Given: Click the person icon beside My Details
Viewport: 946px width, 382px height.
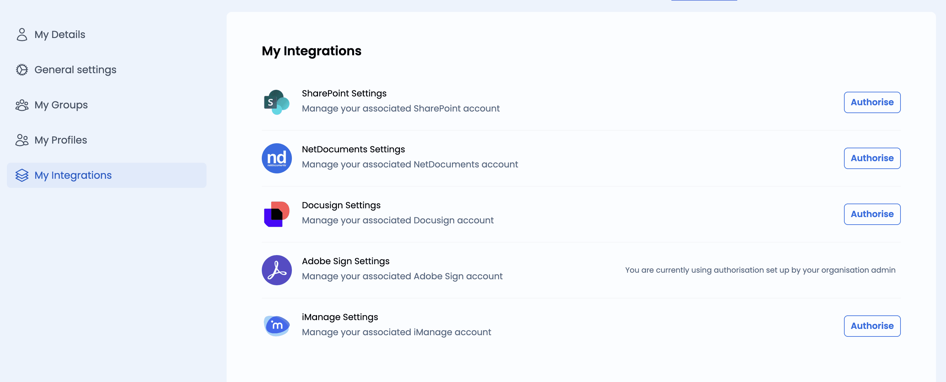Looking at the screenshot, I should pos(22,35).
